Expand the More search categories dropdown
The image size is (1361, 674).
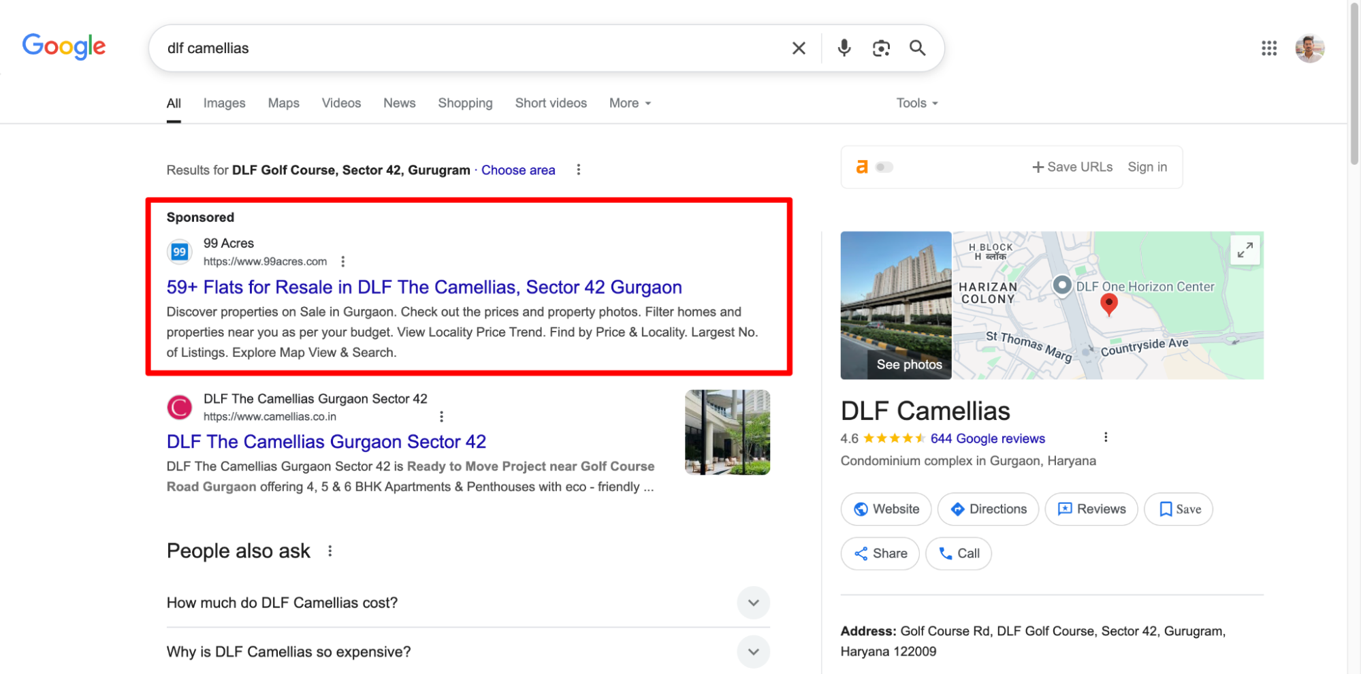(x=630, y=103)
